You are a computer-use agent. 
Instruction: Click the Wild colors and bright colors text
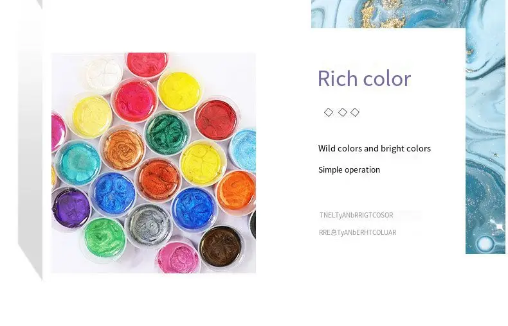click(x=374, y=148)
